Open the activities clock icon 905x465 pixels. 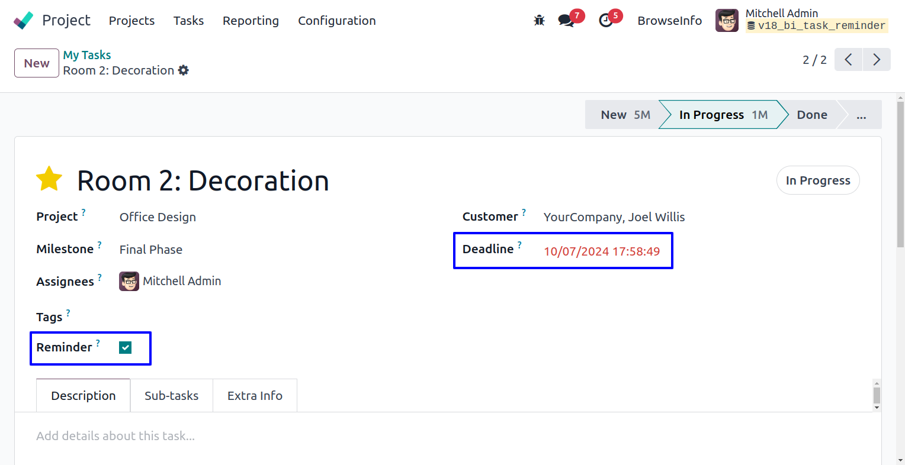[606, 21]
